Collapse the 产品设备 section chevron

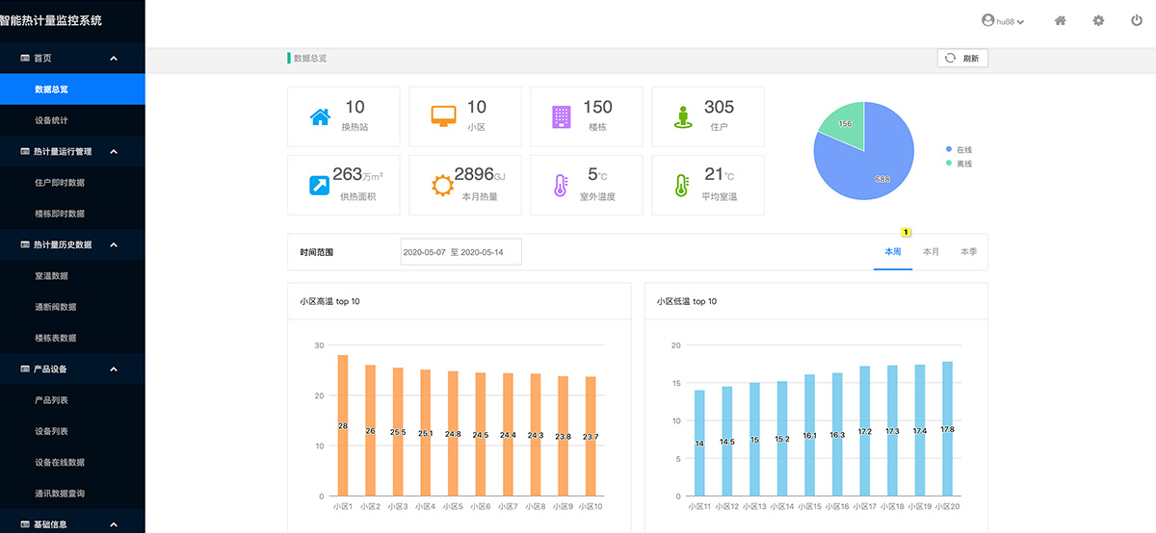point(114,368)
